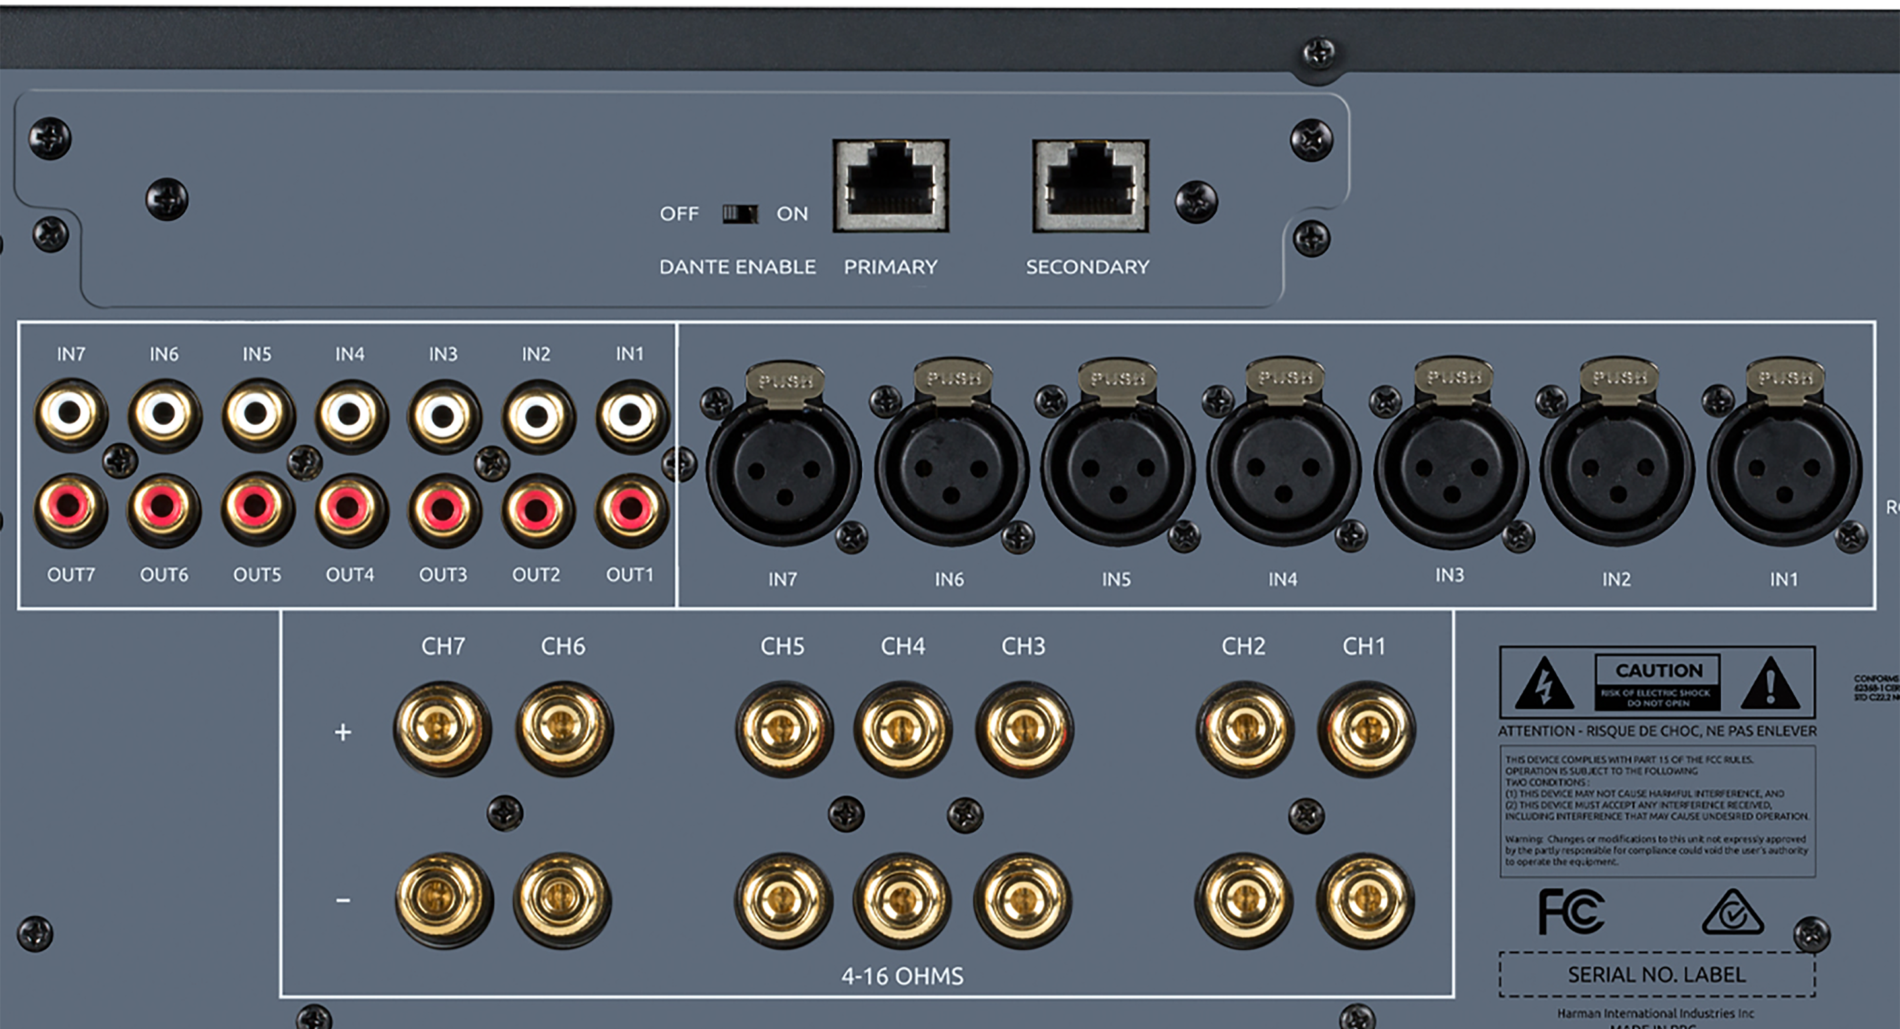Click the IN1 white RCA input

tap(630, 414)
